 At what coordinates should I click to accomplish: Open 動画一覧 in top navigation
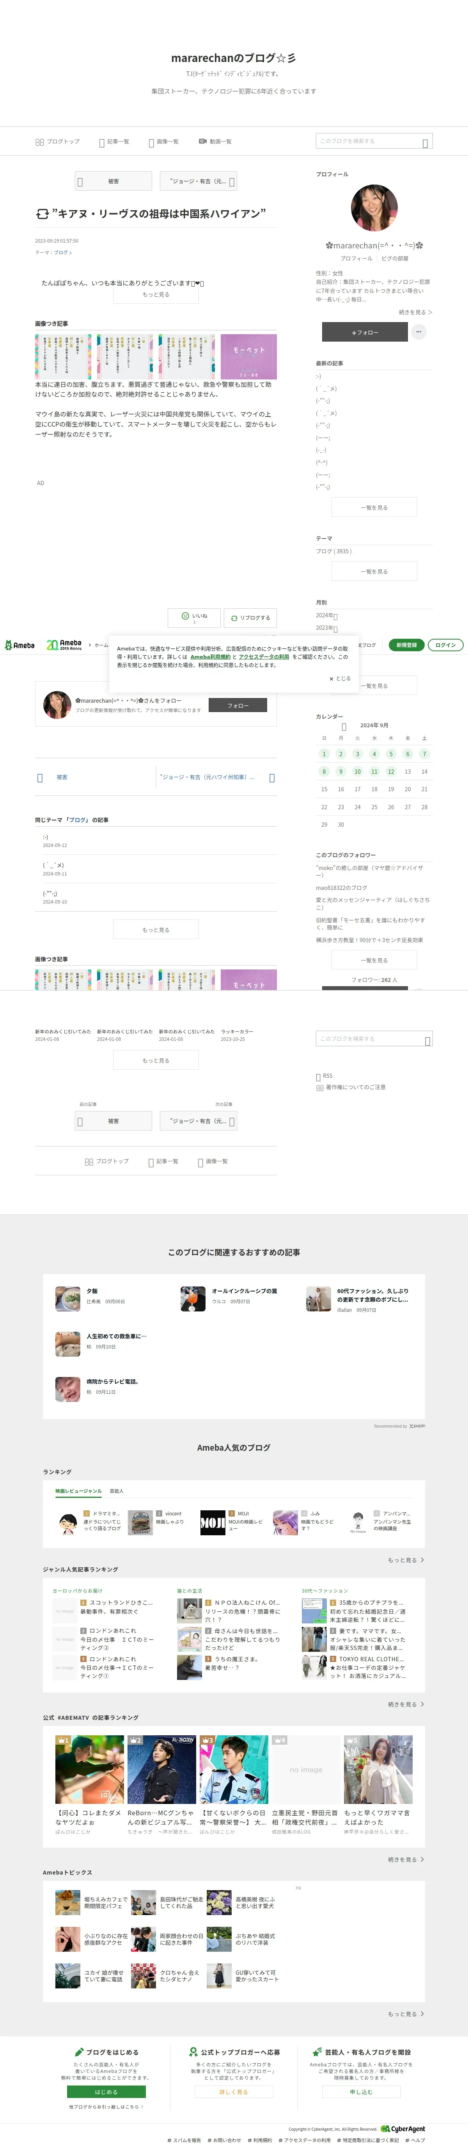215,142
